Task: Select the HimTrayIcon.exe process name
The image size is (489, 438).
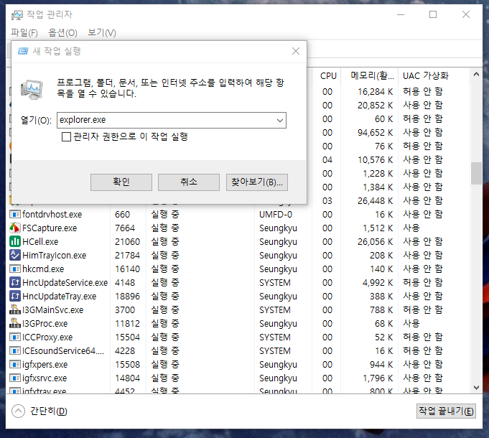Action: click(55, 256)
